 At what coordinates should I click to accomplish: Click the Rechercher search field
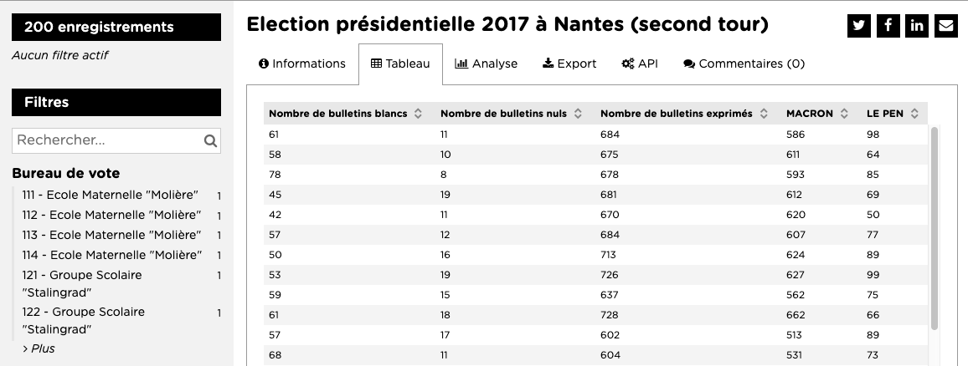point(107,140)
